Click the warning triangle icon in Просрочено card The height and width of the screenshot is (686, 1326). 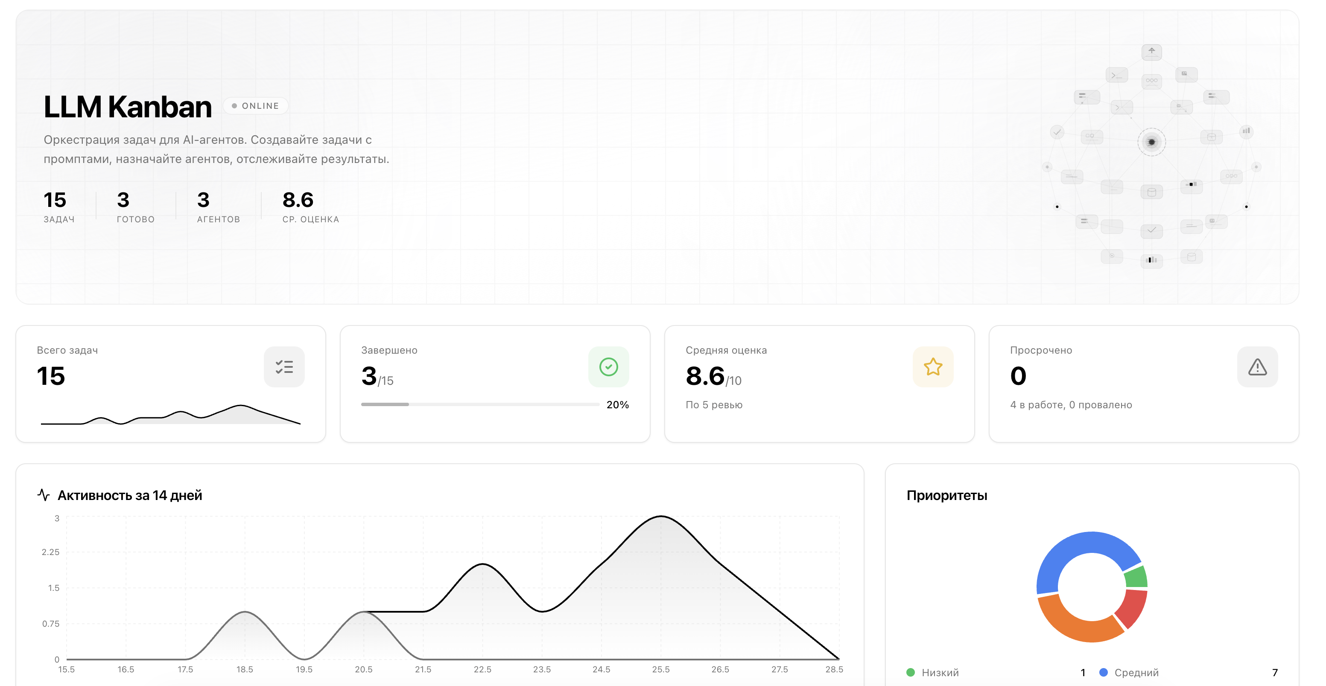1257,366
